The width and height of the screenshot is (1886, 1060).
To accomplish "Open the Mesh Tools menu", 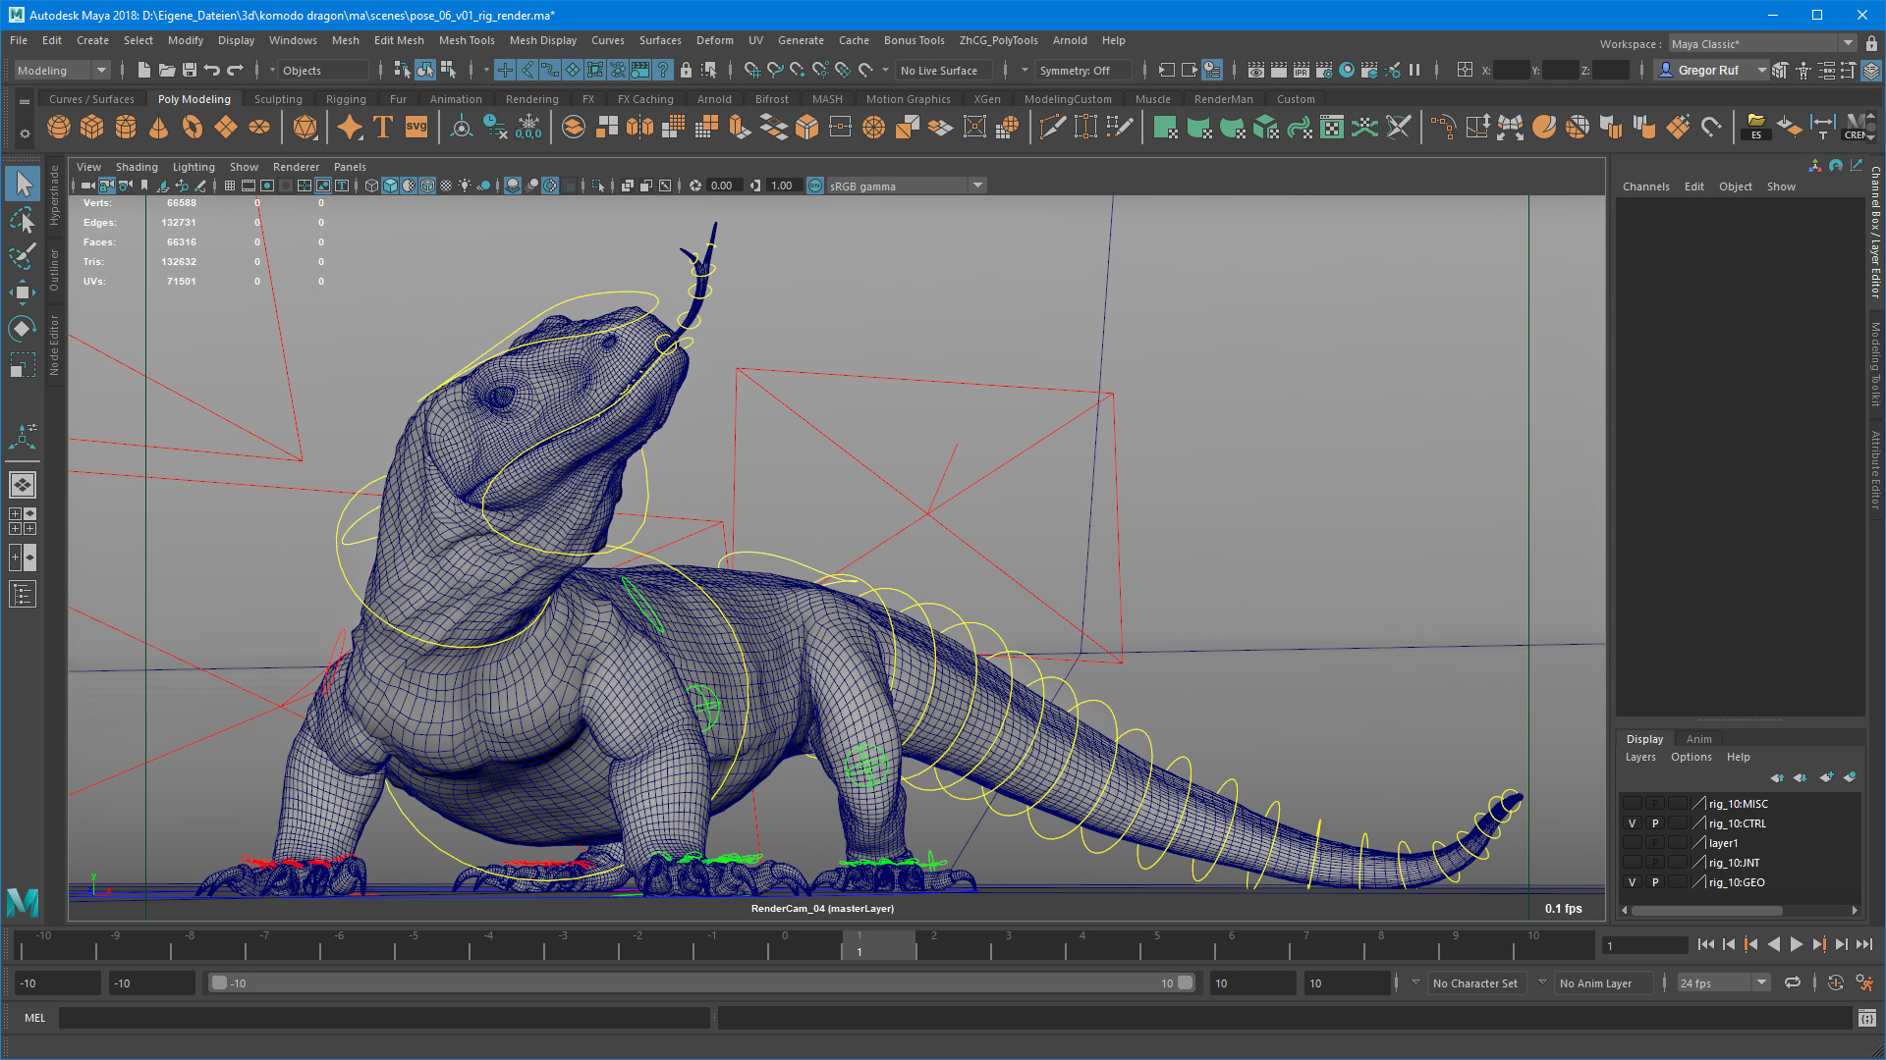I will coord(467,40).
